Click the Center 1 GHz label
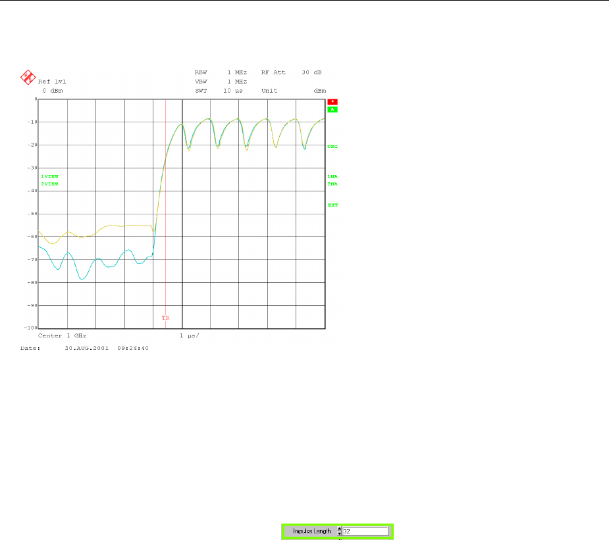 click(62, 335)
